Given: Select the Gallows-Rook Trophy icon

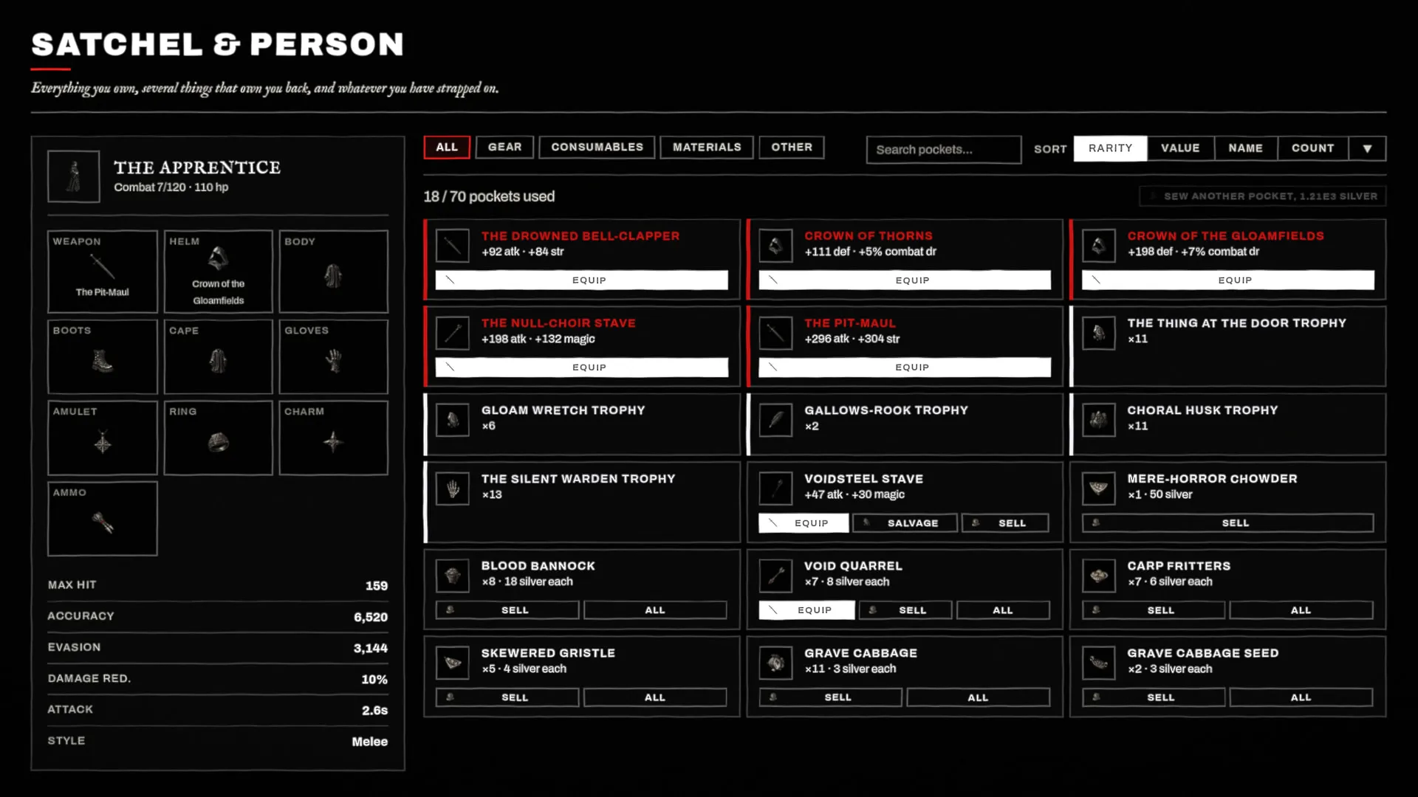Looking at the screenshot, I should pos(775,420).
